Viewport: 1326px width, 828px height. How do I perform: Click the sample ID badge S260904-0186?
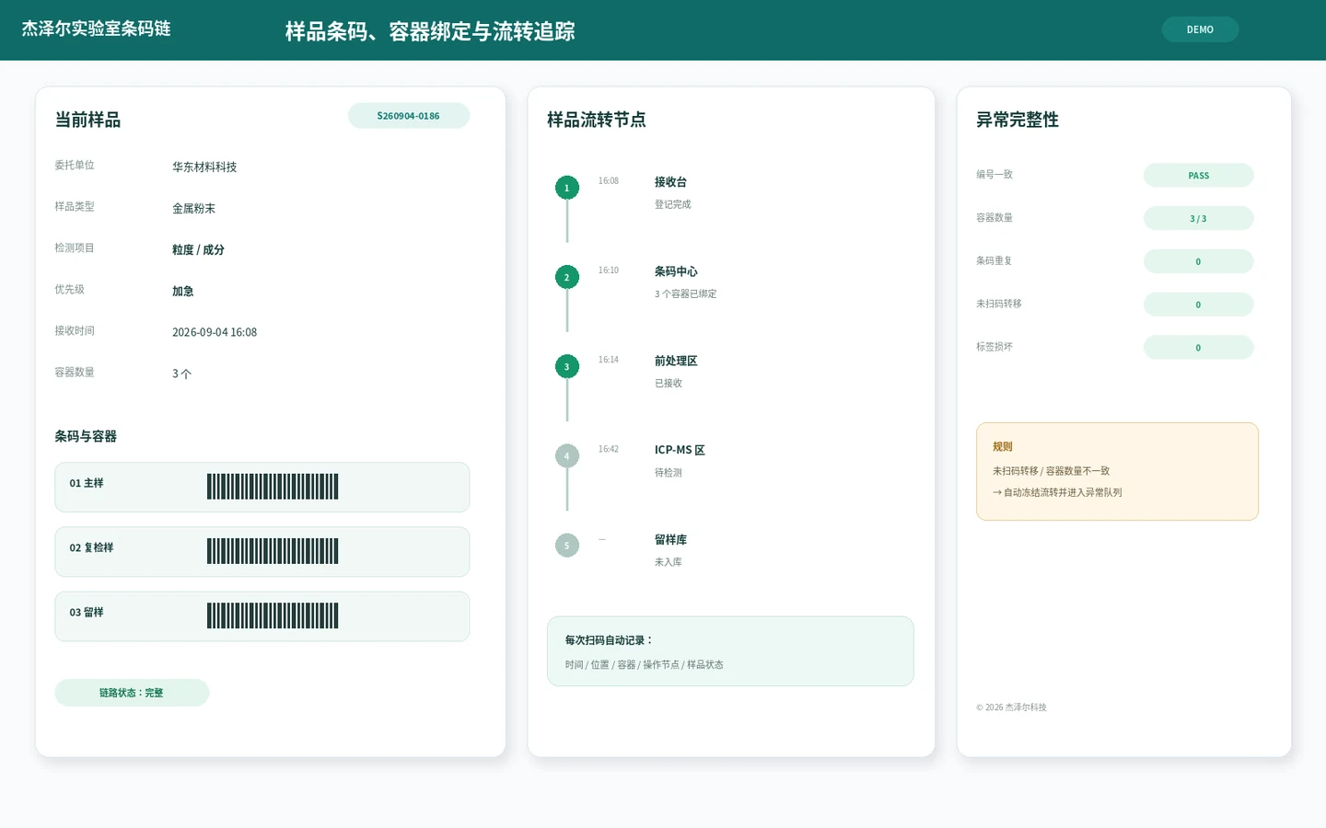click(409, 116)
